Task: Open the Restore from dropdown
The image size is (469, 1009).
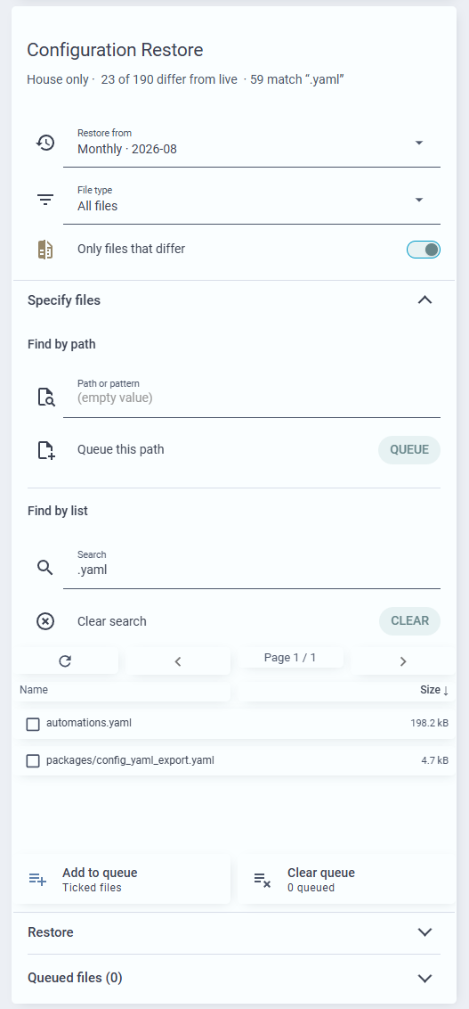Action: click(x=252, y=143)
